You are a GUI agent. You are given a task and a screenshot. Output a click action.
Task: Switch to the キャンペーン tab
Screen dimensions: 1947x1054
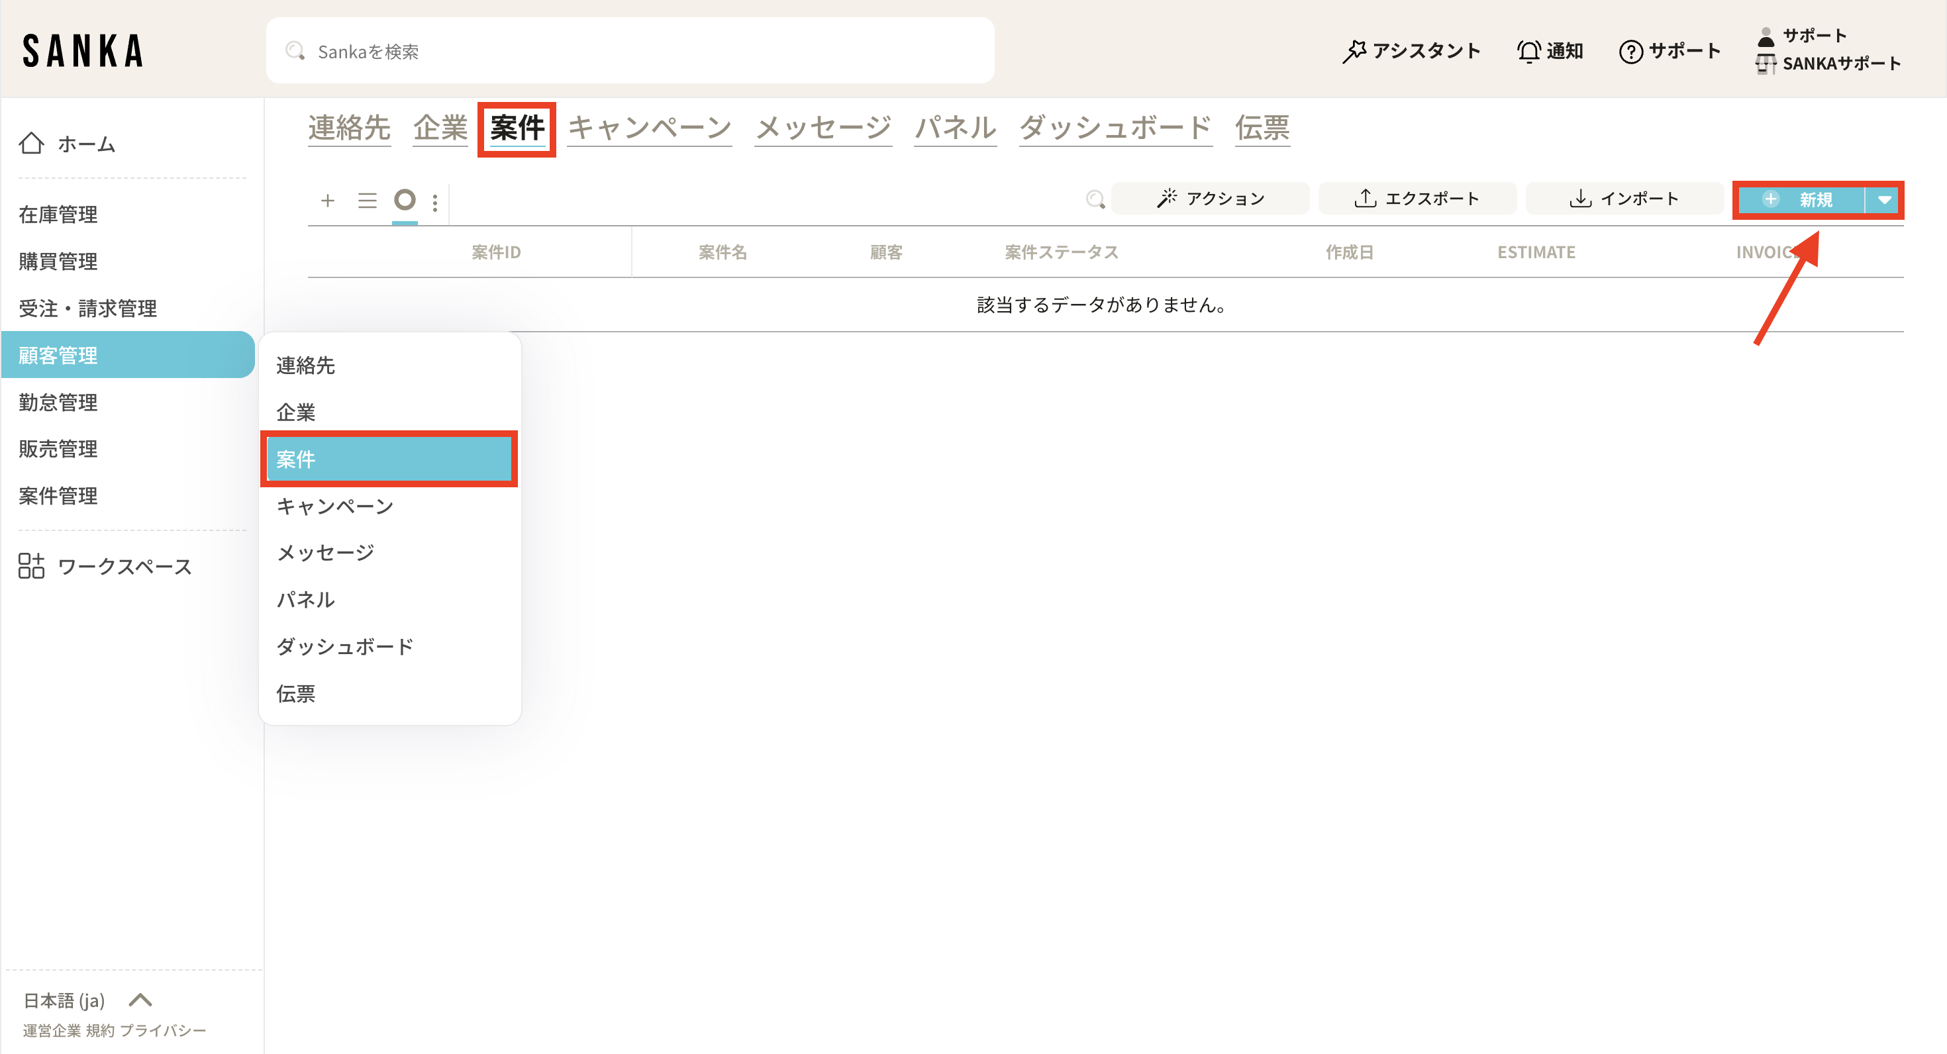tap(649, 128)
